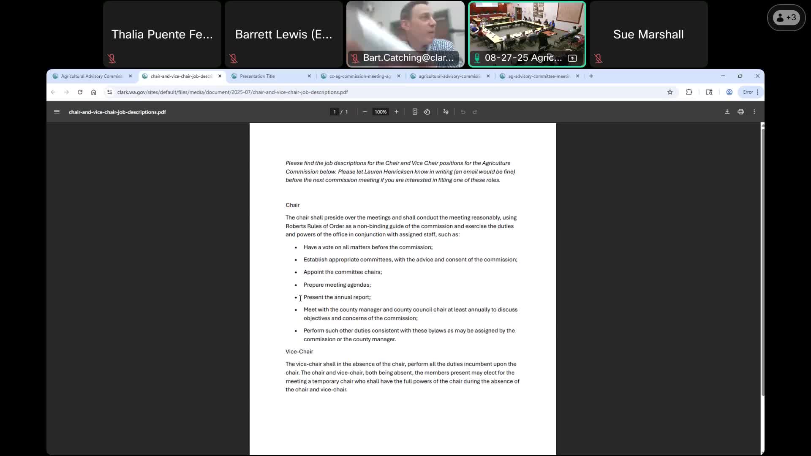Rotate the PDF page counterclockwise
Viewport: 811px width, 456px height.
point(427,112)
